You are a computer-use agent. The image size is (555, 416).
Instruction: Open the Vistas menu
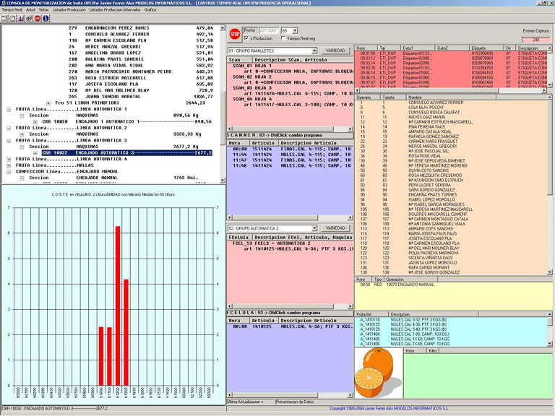[43, 10]
